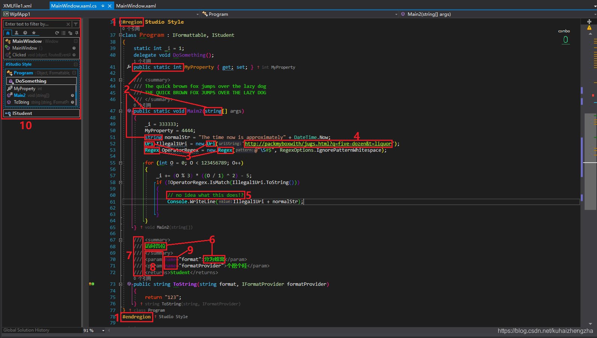Open the WpfApp1 project dropdown
Viewport: 597px width, 338px height.
point(198,14)
